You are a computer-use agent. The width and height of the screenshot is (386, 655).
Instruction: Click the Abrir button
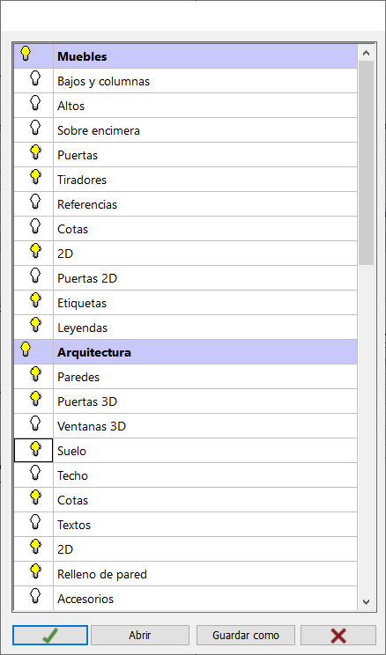tap(140, 636)
